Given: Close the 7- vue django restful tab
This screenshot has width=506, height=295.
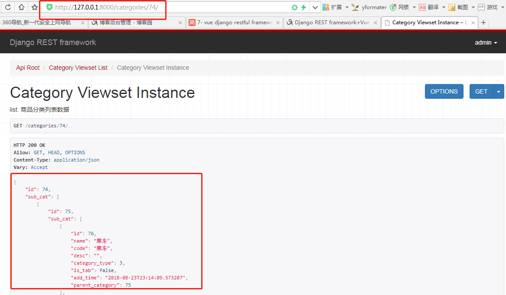Looking at the screenshot, I should point(277,23).
